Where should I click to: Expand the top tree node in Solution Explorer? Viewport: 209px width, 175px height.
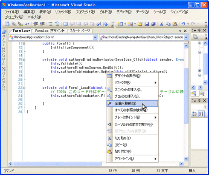point(200,43)
